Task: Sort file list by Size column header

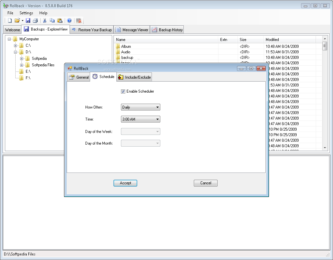Action: [250, 39]
